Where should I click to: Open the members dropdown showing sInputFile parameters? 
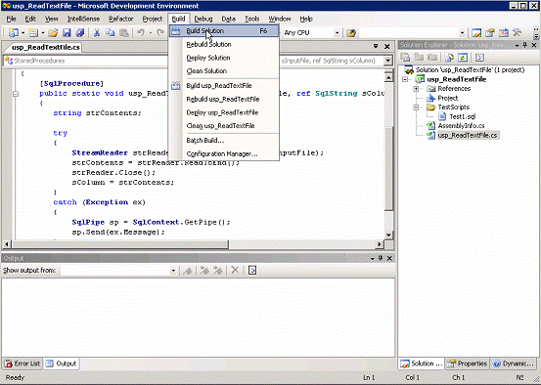pos(388,61)
